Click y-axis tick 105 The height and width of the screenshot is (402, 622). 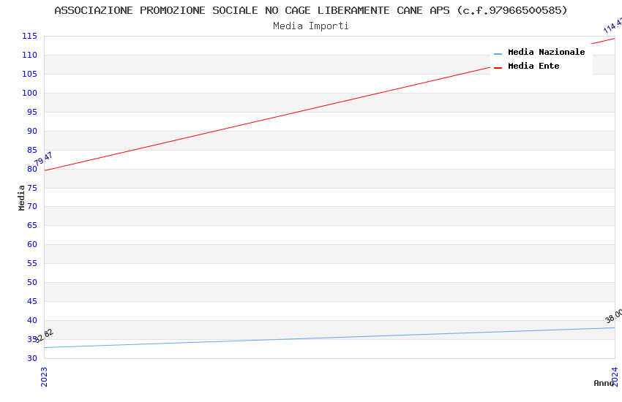click(29, 74)
